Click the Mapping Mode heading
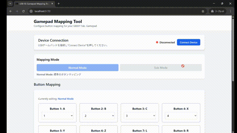 point(48,59)
